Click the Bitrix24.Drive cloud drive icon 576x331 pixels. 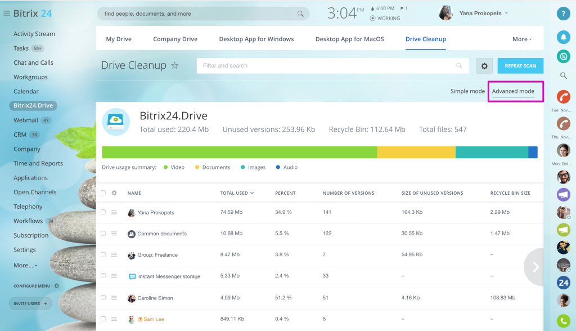point(116,122)
